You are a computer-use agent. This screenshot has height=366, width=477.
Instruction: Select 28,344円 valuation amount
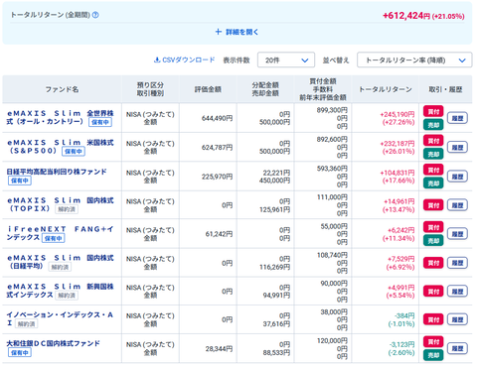(x=219, y=349)
